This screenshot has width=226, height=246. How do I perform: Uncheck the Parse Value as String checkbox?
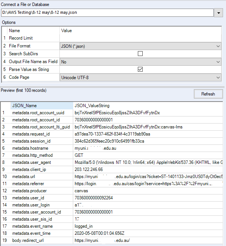(140, 69)
